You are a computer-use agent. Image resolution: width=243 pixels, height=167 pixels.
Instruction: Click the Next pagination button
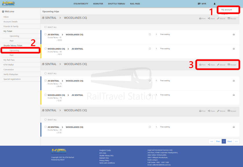(229, 141)
